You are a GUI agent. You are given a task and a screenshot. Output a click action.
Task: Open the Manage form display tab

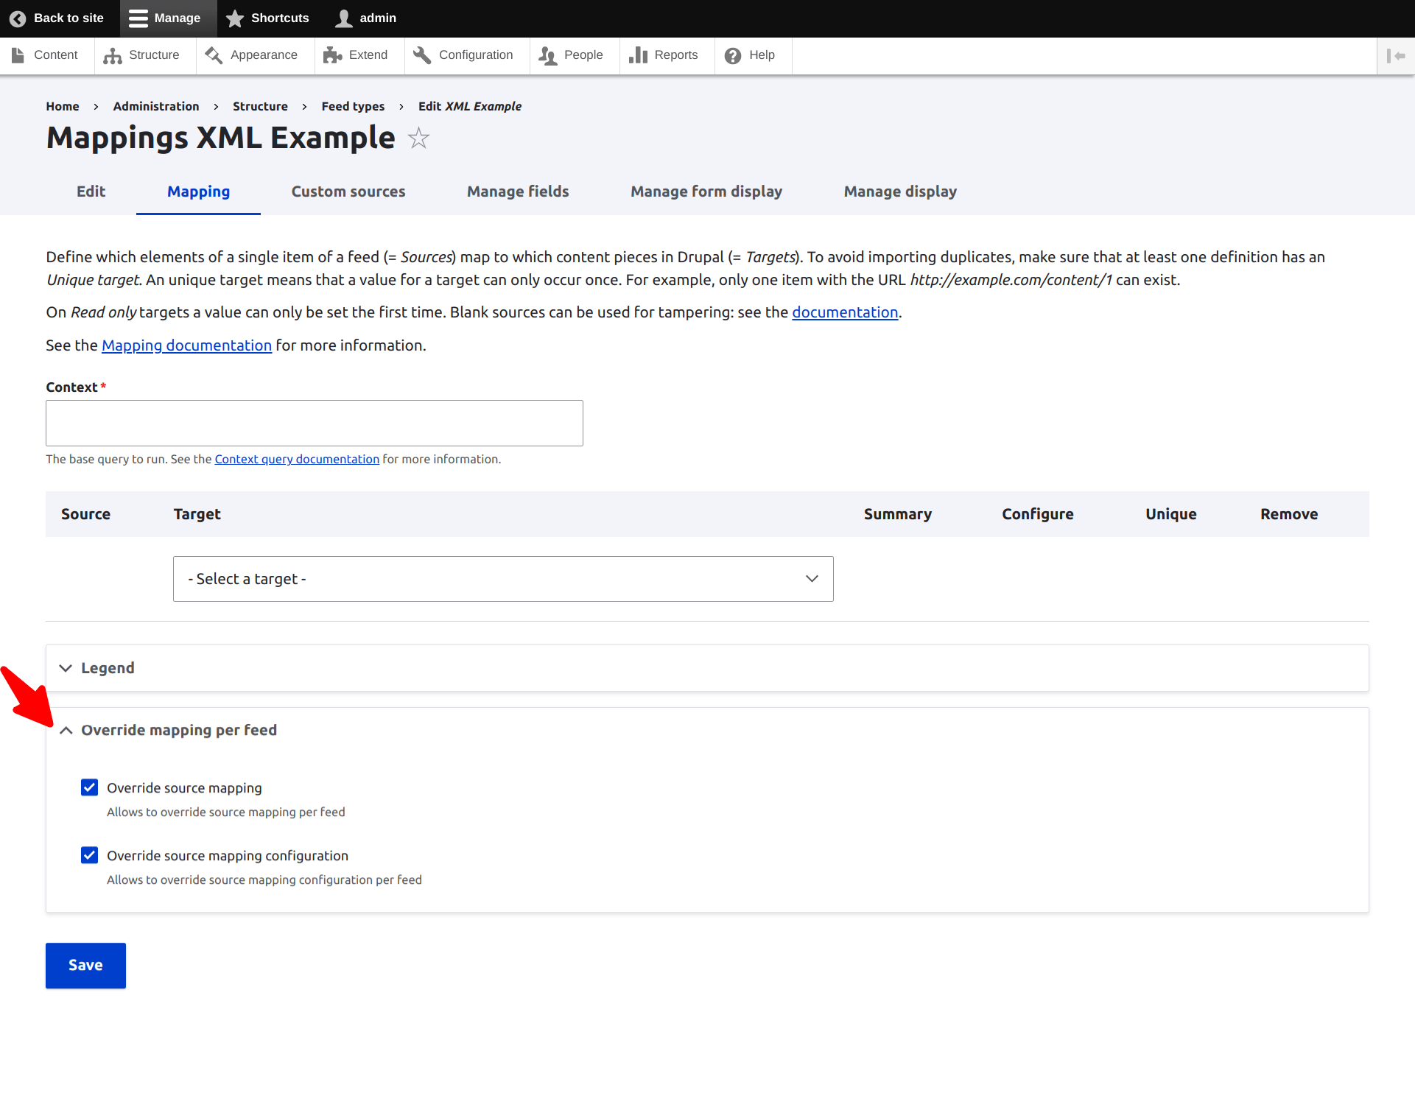[706, 192]
